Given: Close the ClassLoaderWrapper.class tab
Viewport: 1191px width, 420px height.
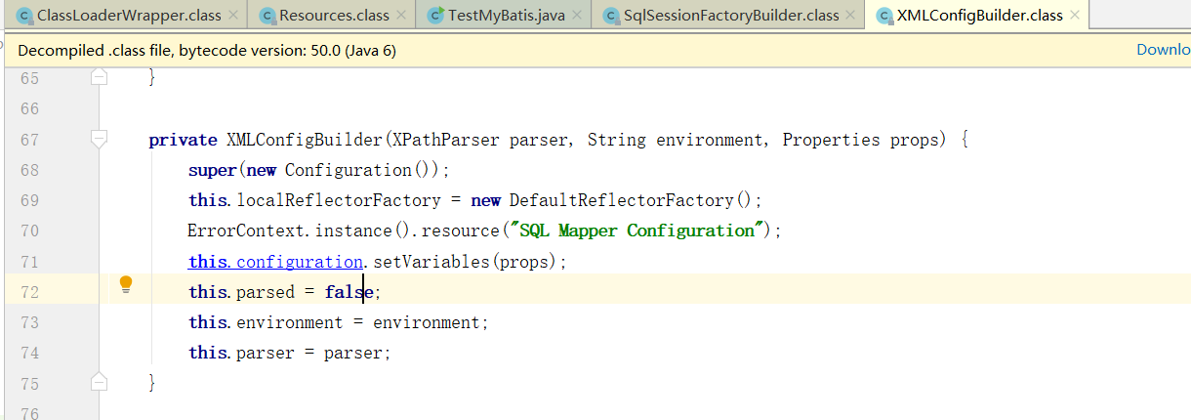Looking at the screenshot, I should [232, 16].
